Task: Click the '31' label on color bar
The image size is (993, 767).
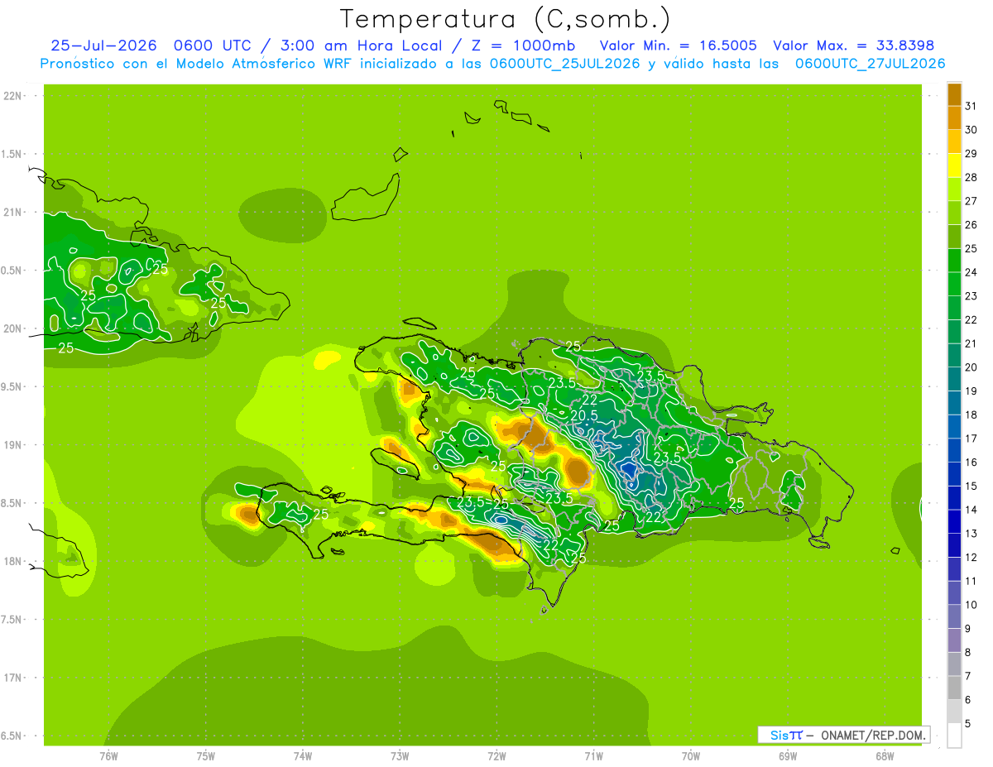Action: click(971, 106)
